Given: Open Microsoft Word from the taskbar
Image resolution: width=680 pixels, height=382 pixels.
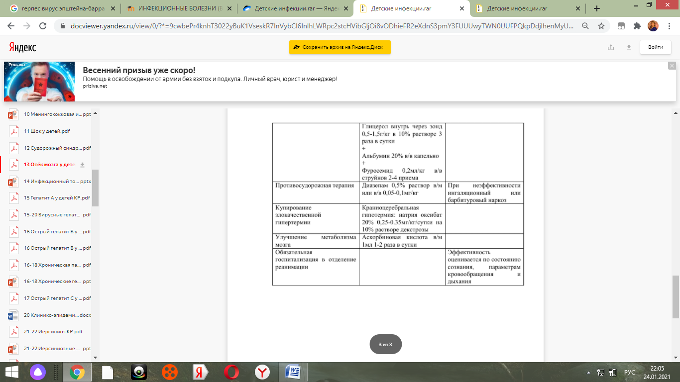Looking at the screenshot, I should click(293, 372).
